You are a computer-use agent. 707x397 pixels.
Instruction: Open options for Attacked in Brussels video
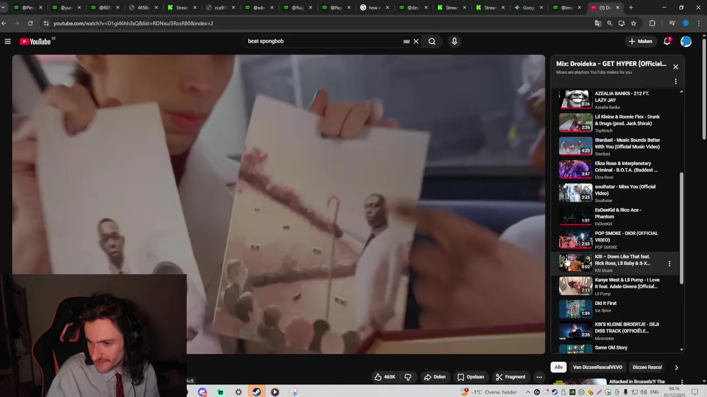[x=682, y=382]
